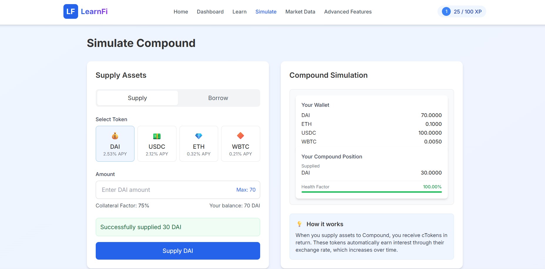Viewport: 545px width, 269px height.
Task: Click the Successfully supplied 30 DAI message
Action: tap(178, 227)
